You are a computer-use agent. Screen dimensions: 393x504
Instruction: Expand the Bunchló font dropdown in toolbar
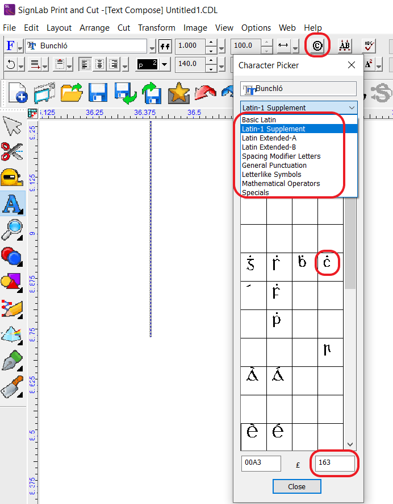(x=152, y=47)
